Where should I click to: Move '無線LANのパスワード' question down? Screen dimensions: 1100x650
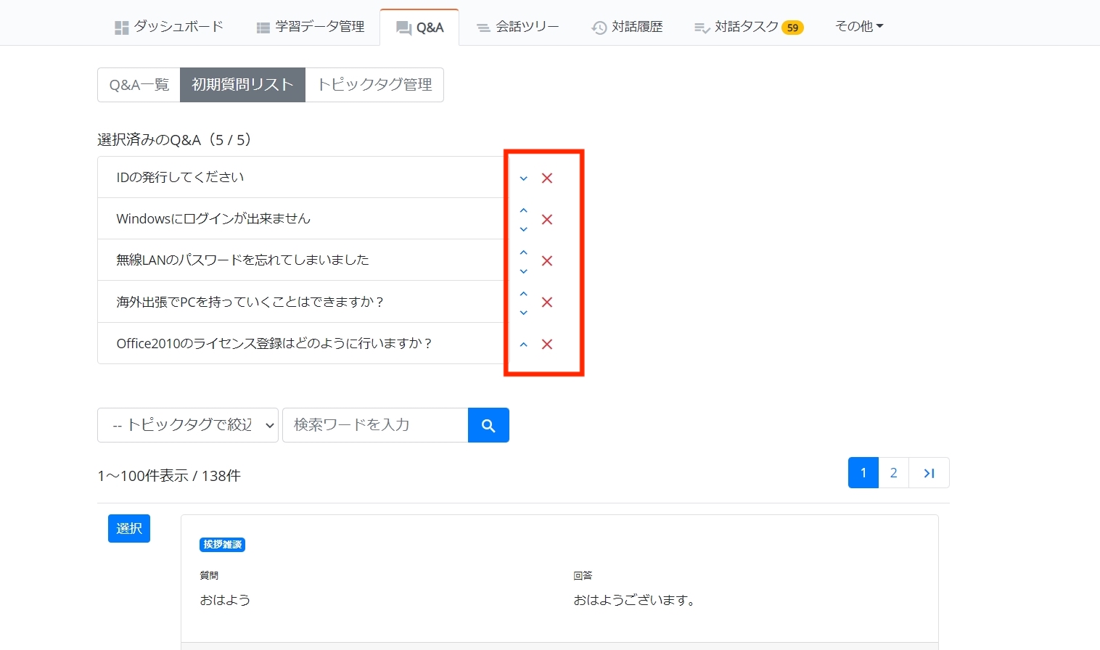523,271
